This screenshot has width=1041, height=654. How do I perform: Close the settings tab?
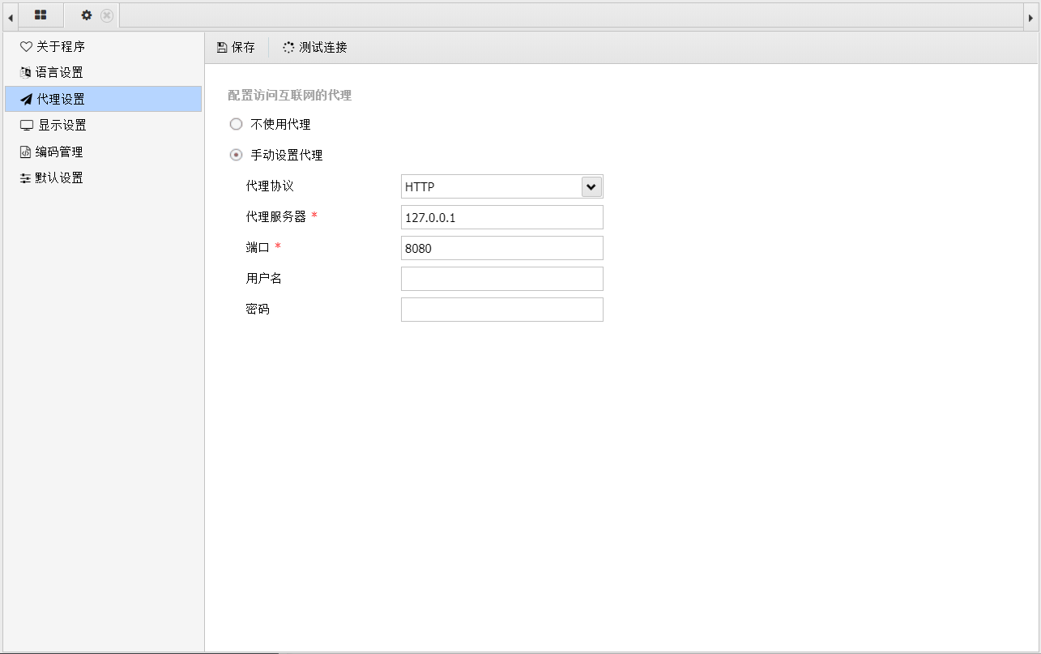[107, 15]
